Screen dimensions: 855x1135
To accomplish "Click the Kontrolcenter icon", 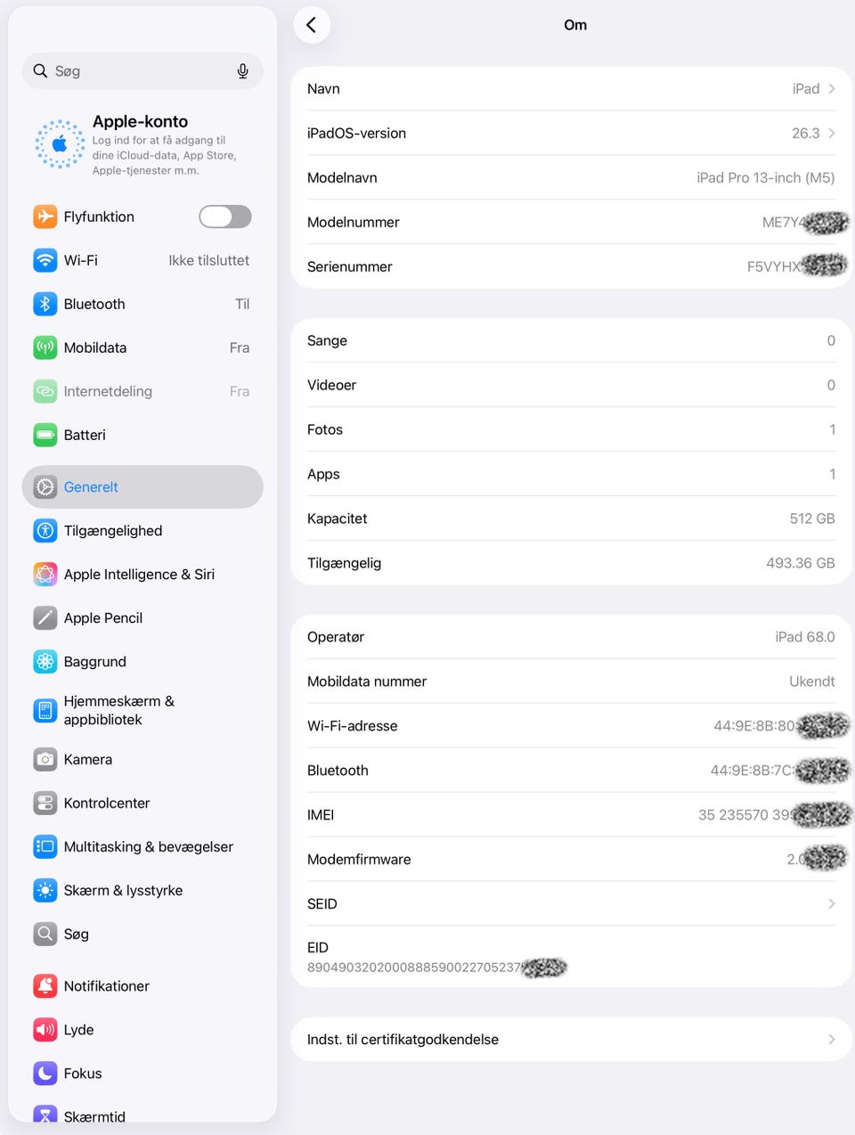I will pos(45,803).
